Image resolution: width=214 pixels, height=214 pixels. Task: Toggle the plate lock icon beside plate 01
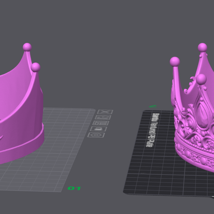[98, 129]
